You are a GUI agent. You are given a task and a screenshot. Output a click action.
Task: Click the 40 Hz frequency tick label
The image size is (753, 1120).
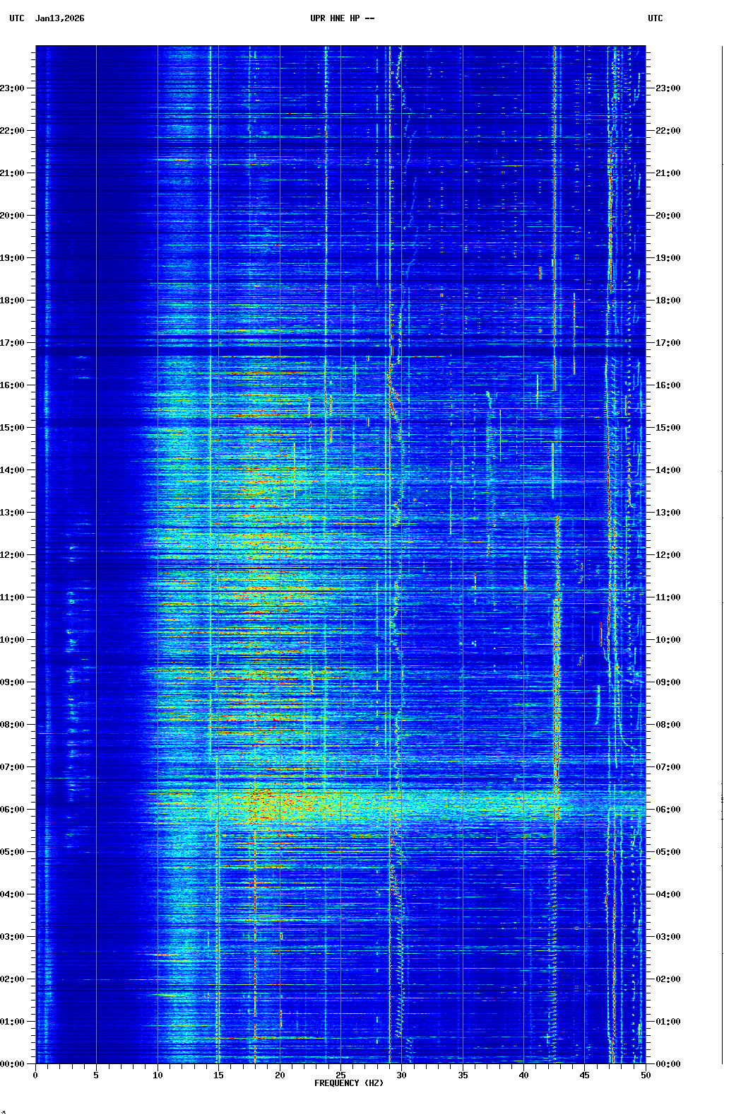pyautogui.click(x=523, y=1075)
